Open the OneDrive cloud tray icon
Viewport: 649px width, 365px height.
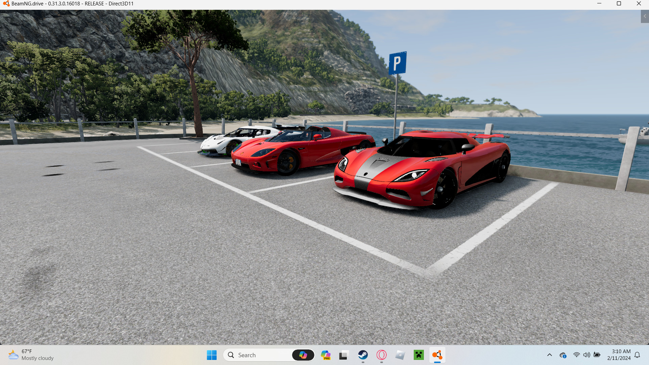(563, 355)
